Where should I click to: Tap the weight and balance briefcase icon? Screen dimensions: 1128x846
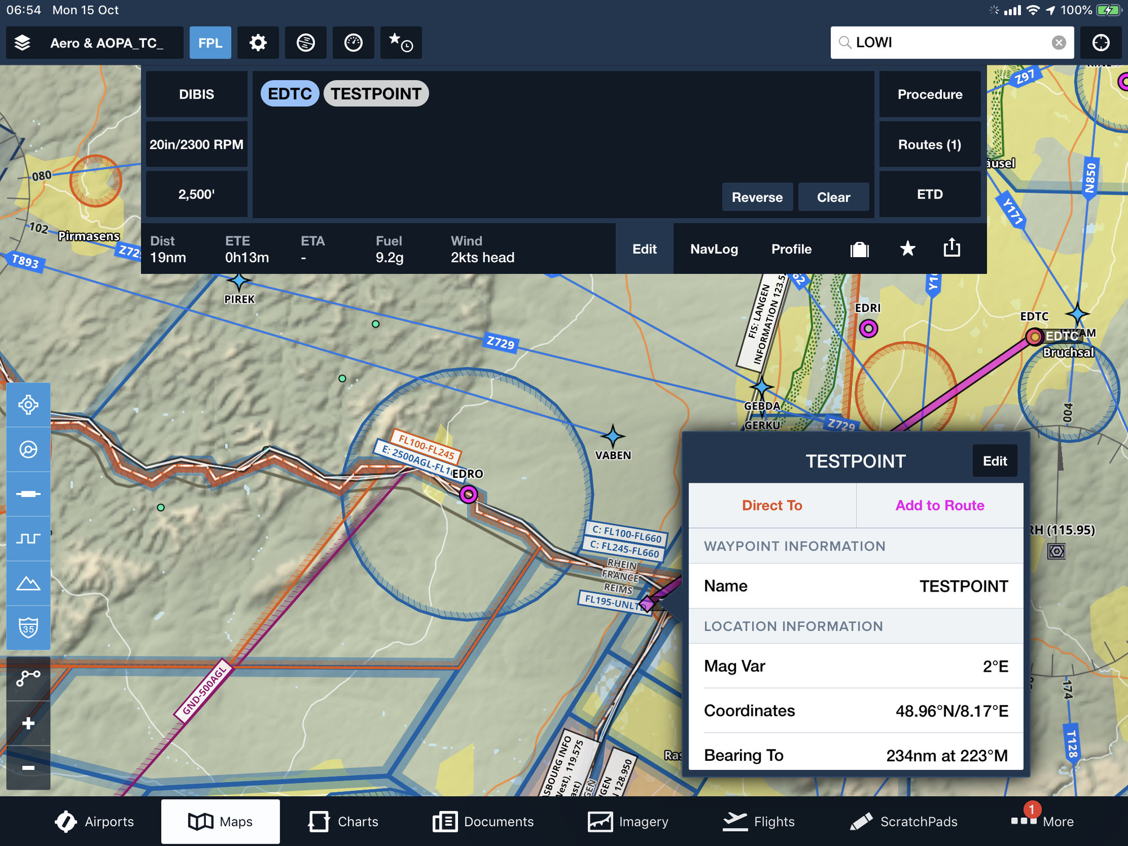pyautogui.click(x=859, y=249)
